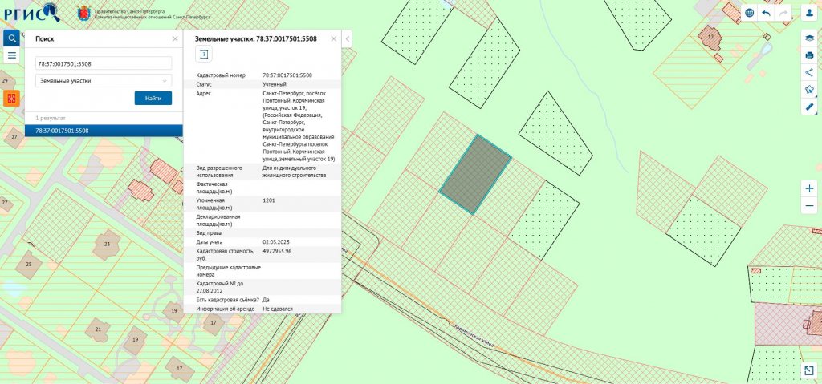Expand the Земельные участки dropdown
This screenshot has width=822, height=384.
(104, 81)
